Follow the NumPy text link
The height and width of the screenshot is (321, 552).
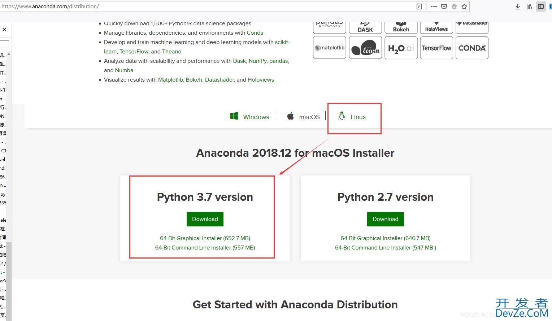pos(257,61)
